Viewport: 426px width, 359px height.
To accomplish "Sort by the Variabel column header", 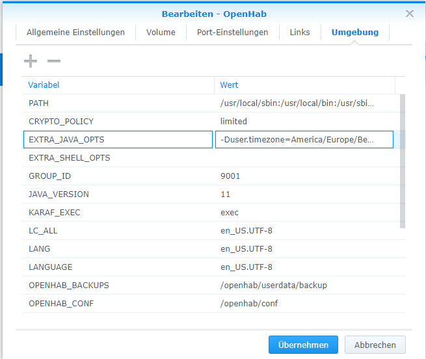I will coord(118,85).
